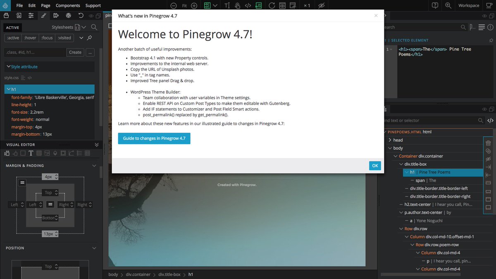Image resolution: width=496 pixels, height=279 pixels.
Task: Select the text edit tool icon
Action: pyautogui.click(x=227, y=6)
